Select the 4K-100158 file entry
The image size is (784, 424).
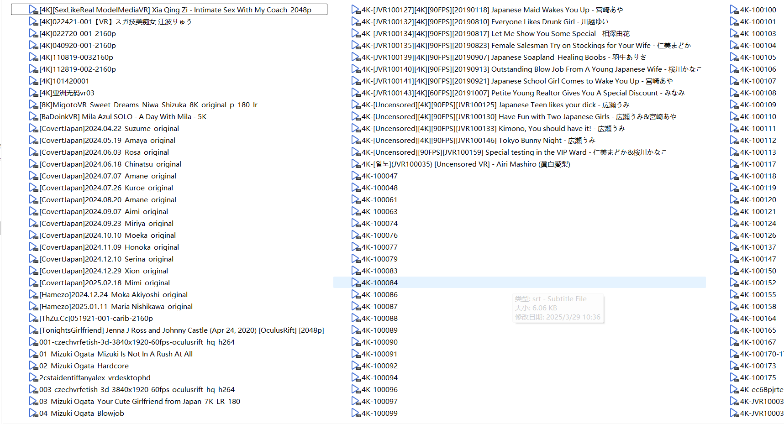pos(758,307)
